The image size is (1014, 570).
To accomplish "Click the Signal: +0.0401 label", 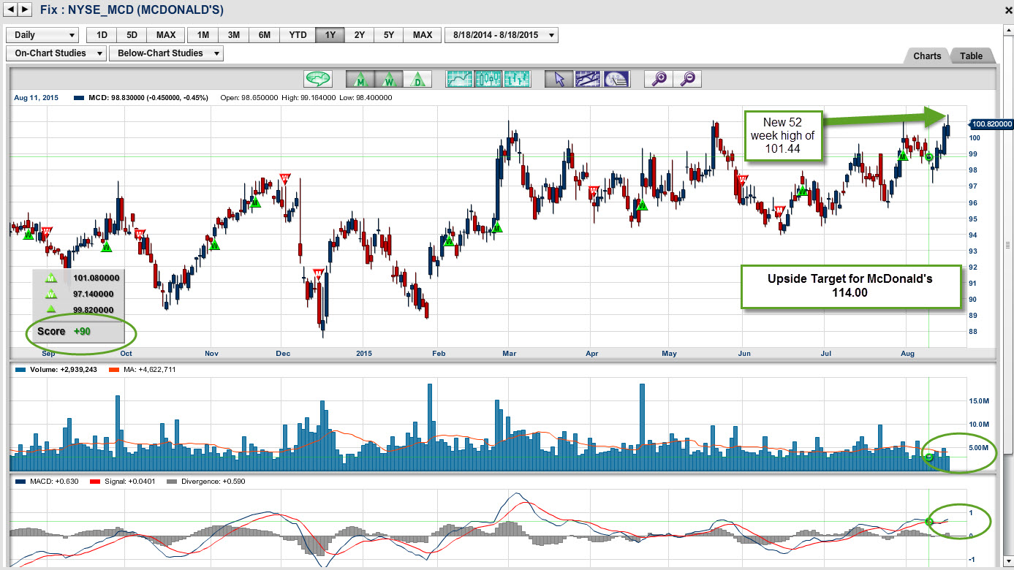I will coord(129,482).
